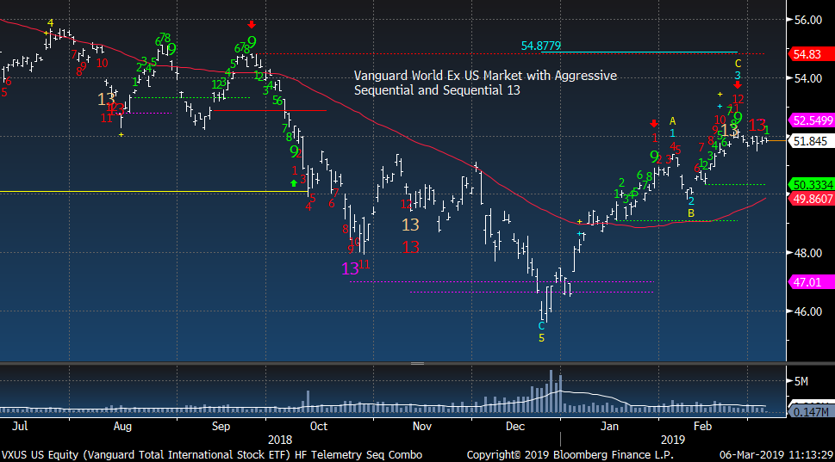Click the red down arrow above September's green 9
The width and height of the screenshot is (835, 462).
(x=252, y=24)
